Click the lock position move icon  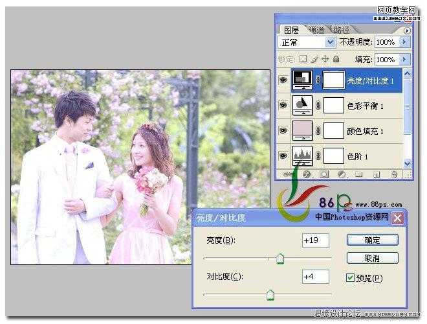325,59
